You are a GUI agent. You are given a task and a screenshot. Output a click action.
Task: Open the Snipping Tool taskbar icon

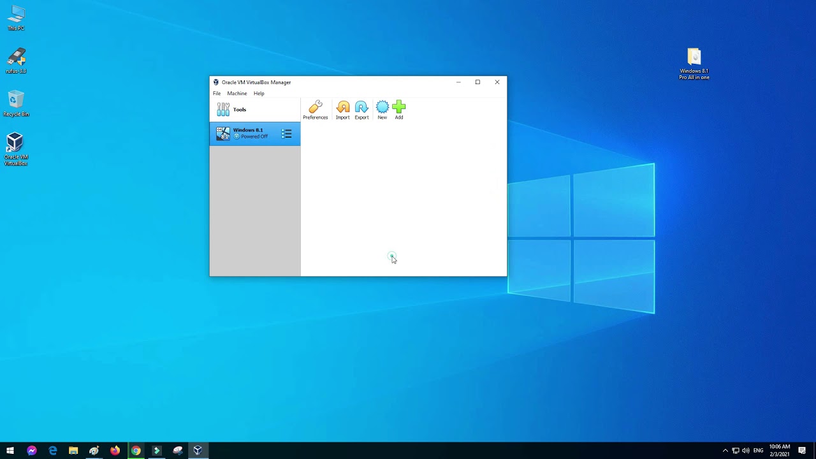(x=177, y=451)
